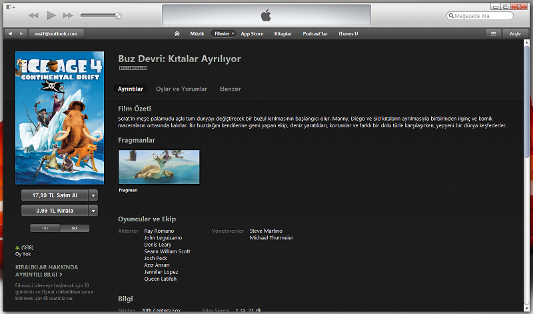The height and width of the screenshot is (314, 533).
Task: Click the rewind playback button
Action: pyautogui.click(x=33, y=15)
